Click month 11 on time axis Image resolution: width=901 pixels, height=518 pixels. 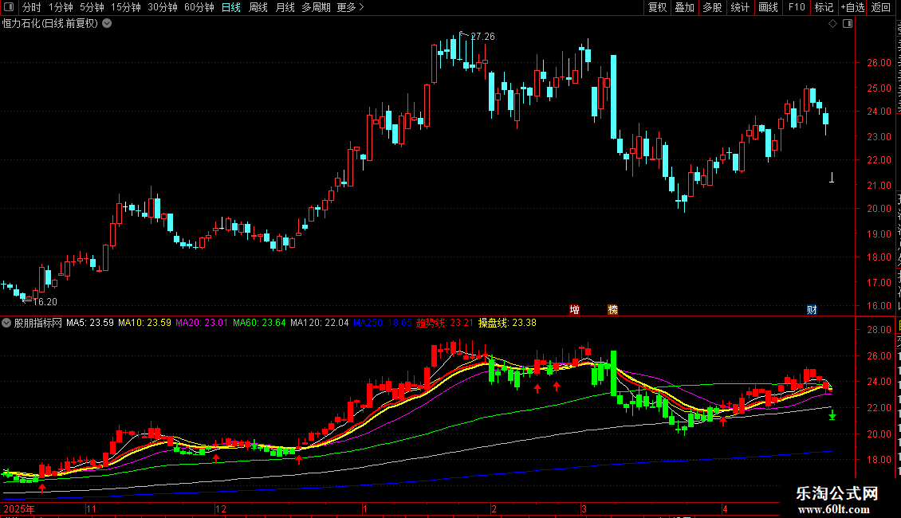pos(92,508)
